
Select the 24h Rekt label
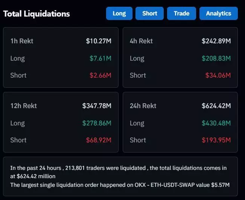coord(143,105)
